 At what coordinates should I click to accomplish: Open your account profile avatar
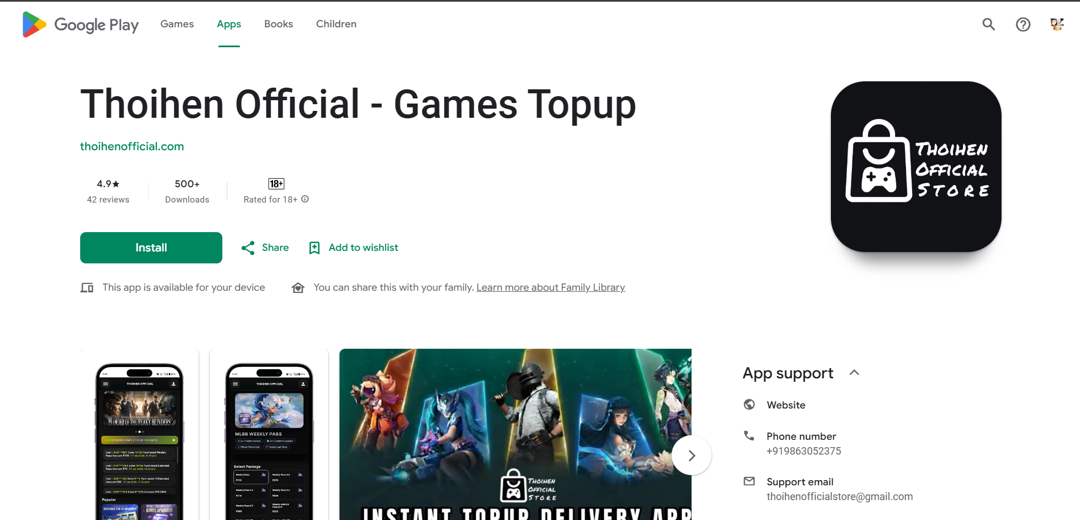pos(1057,24)
